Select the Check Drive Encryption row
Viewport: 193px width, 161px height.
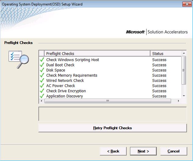pos(110,91)
